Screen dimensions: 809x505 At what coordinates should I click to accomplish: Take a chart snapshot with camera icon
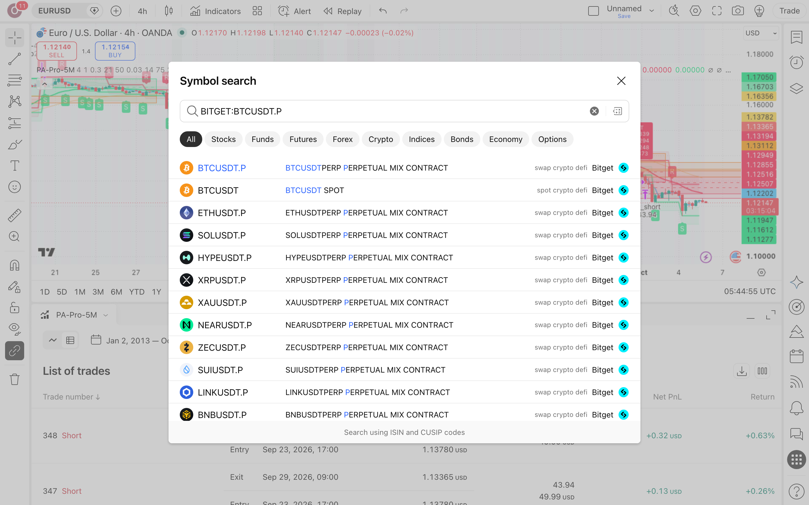[738, 11]
